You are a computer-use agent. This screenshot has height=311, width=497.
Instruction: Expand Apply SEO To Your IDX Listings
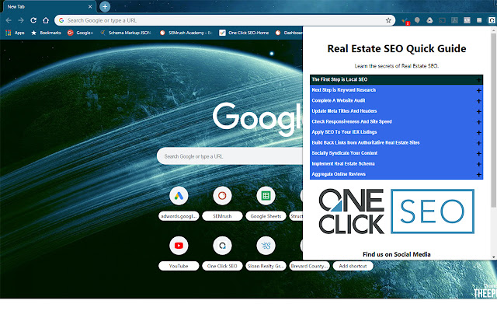pos(396,132)
